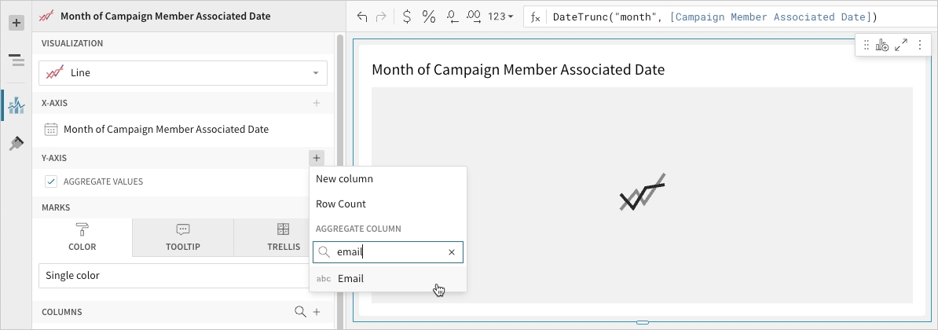Open the 123 number format dropdown
Screen dimensions: 938x330
[x=500, y=16]
